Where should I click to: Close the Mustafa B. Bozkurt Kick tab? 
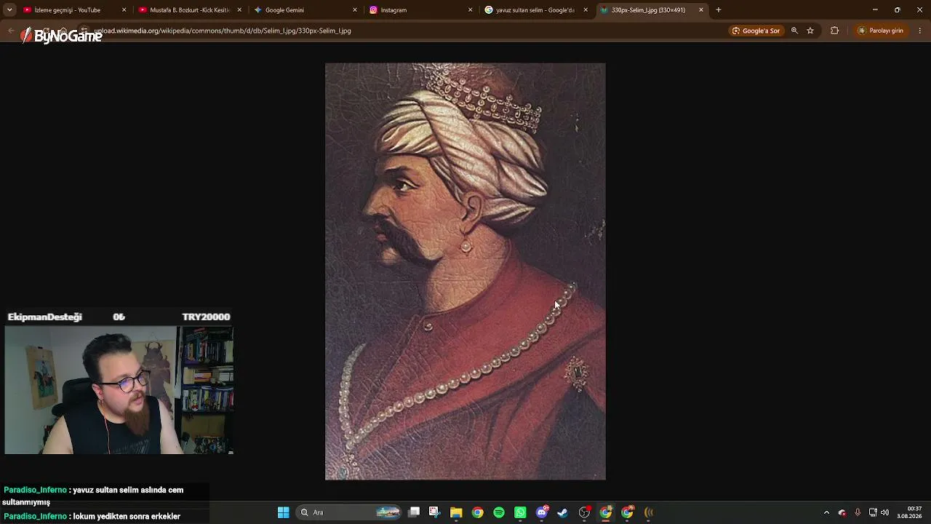tap(239, 10)
